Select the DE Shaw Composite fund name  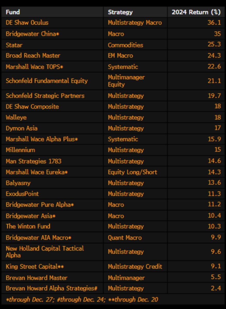(x=32, y=107)
